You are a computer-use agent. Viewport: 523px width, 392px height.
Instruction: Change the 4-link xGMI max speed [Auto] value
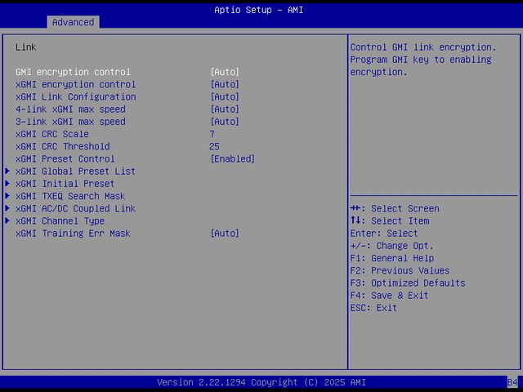click(x=225, y=109)
